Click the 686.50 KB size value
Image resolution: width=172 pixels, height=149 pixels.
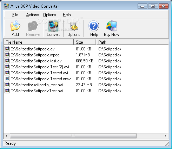point(85,61)
